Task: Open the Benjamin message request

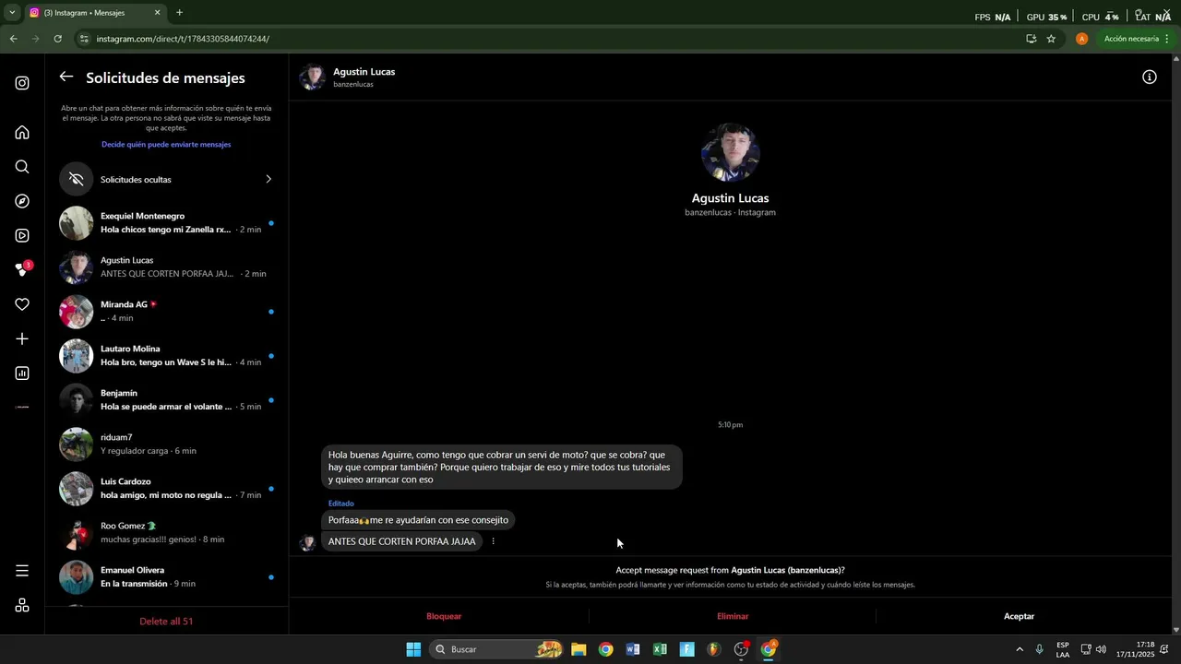Action: pyautogui.click(x=167, y=400)
